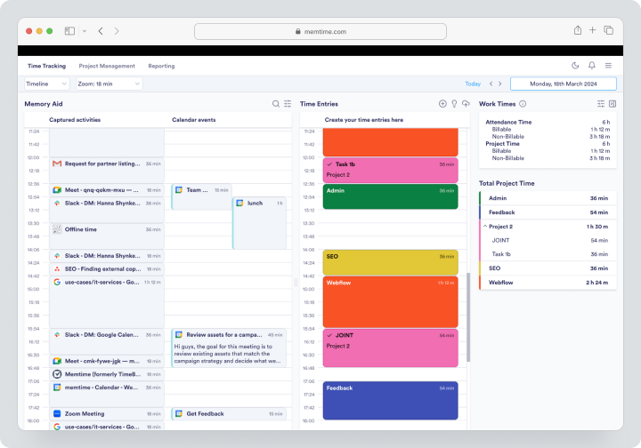Click the search icon in Memory Aid
Screen dimensions: 641x448
[x=276, y=104]
